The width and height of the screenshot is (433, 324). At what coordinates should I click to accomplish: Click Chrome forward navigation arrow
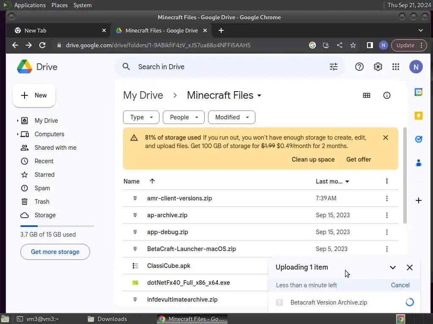pyautogui.click(x=29, y=45)
